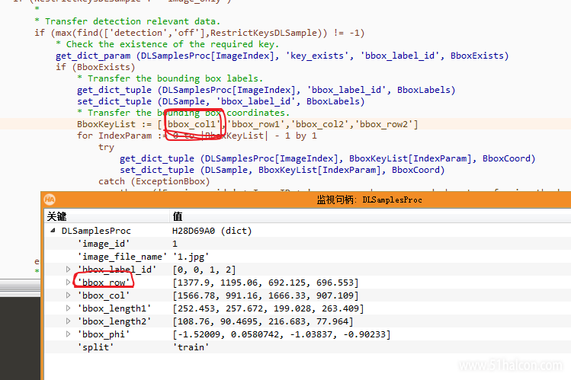Expand the 'bbox_label_id' entry
The width and height of the screenshot is (571, 380).
(68, 269)
